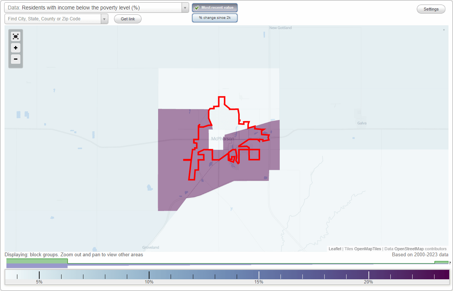Enable the '% change since 2k' view
The height and width of the screenshot is (291, 453).
point(215,17)
